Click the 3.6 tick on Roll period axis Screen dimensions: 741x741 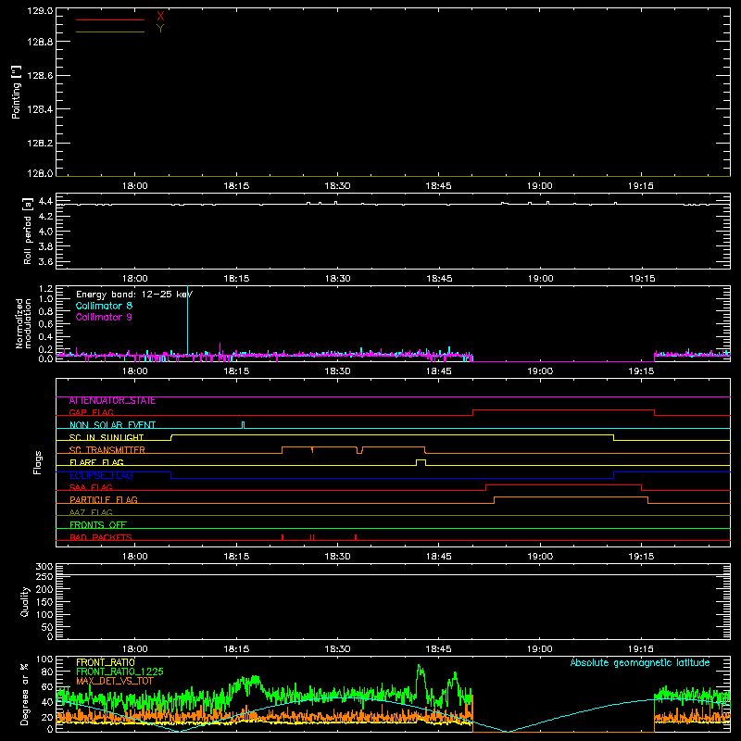pos(45,261)
